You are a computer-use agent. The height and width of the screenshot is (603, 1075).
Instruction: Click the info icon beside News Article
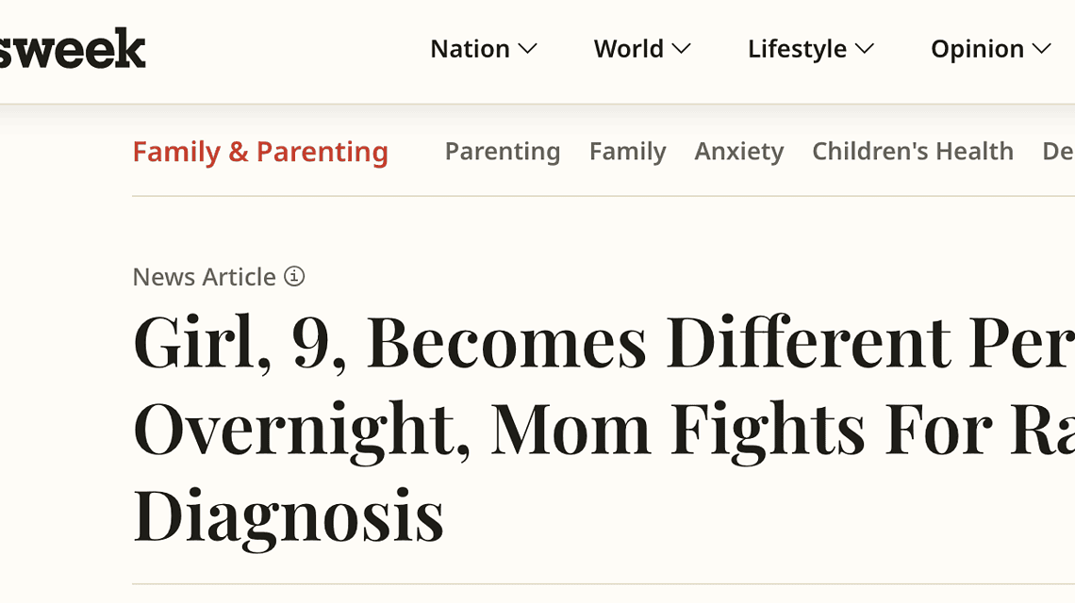pos(293,275)
